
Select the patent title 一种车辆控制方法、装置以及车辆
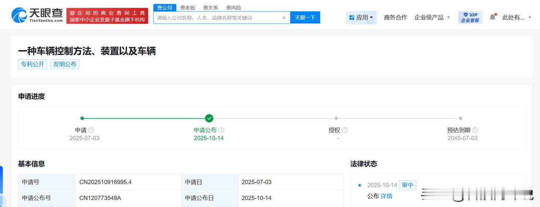(x=87, y=51)
